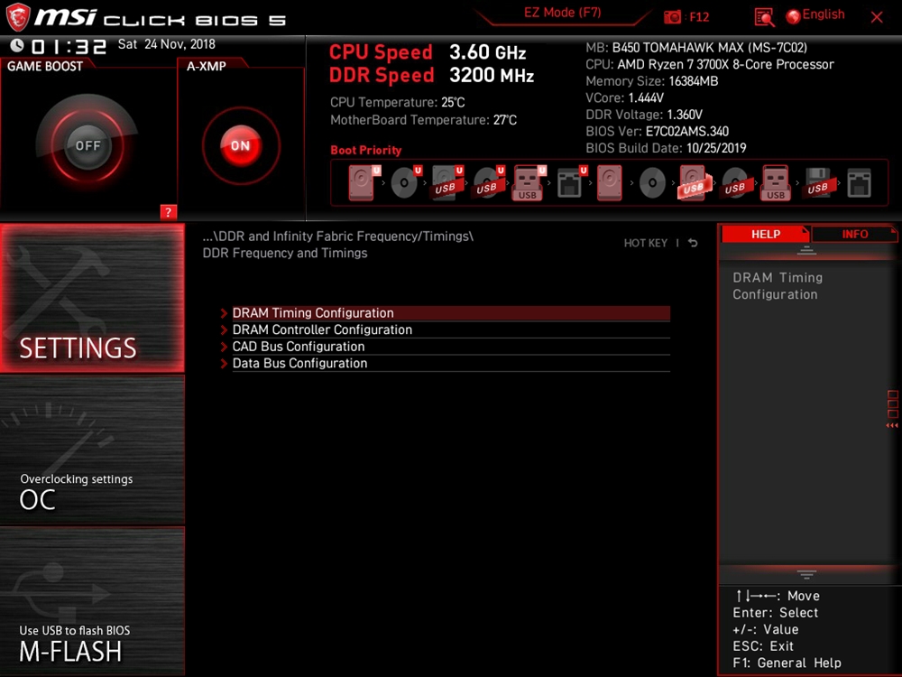The image size is (902, 677).
Task: Click the HOT KEY label
Action: point(646,243)
